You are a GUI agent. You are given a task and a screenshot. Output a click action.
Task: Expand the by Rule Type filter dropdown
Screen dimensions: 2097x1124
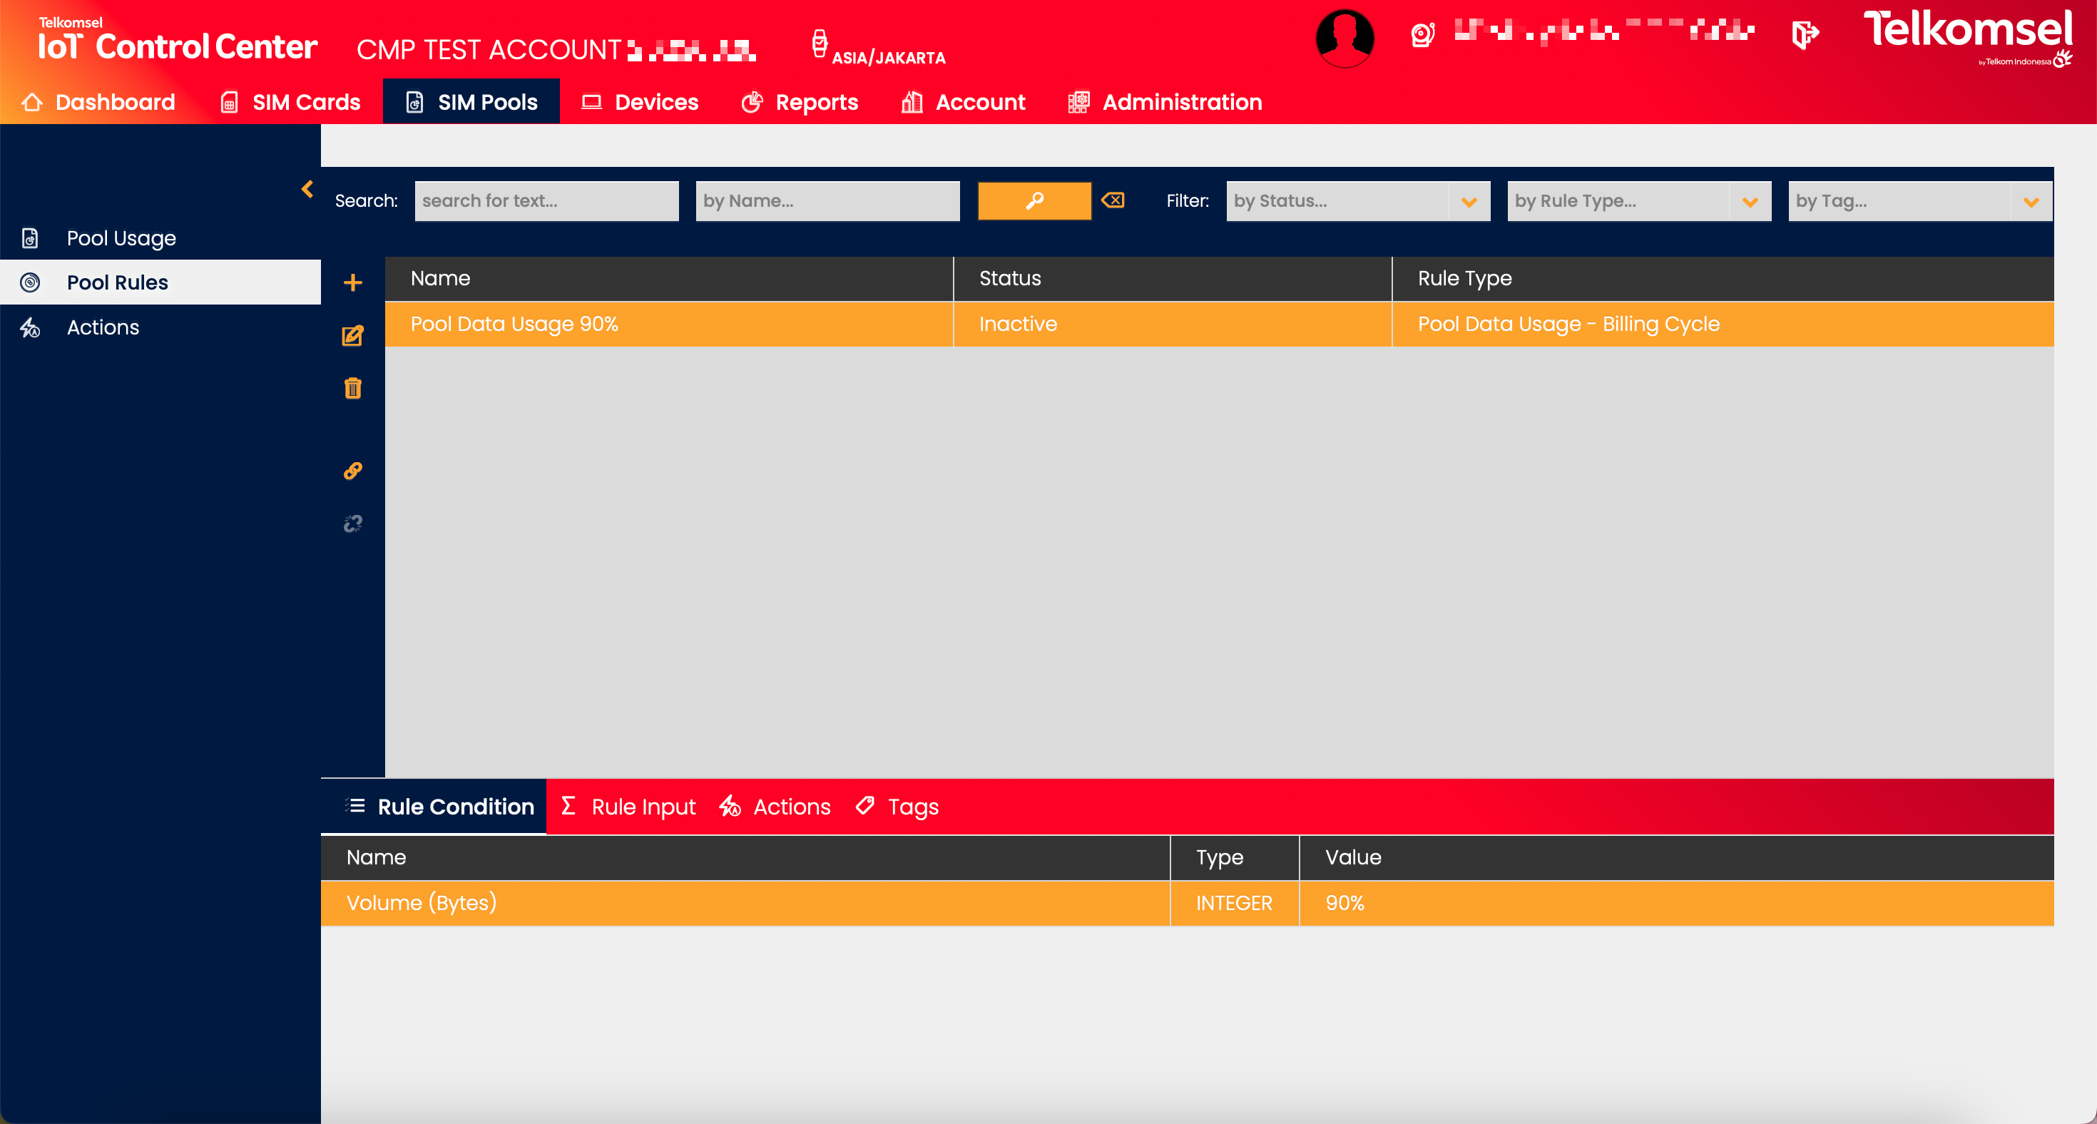click(1750, 201)
